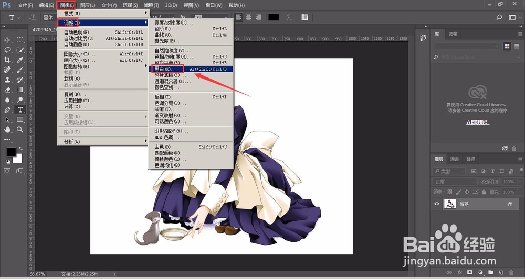The height and width of the screenshot is (279, 525).
Task: Toggle Quick Mask mode
Action: click(x=7, y=171)
